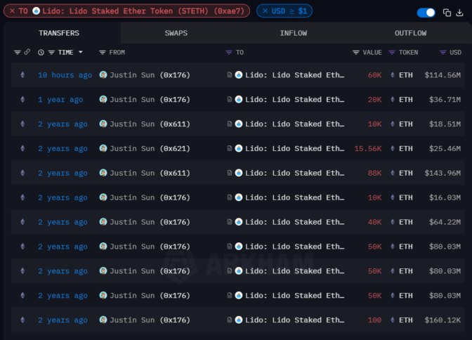Click the $18.51M USD amount

click(x=445, y=124)
